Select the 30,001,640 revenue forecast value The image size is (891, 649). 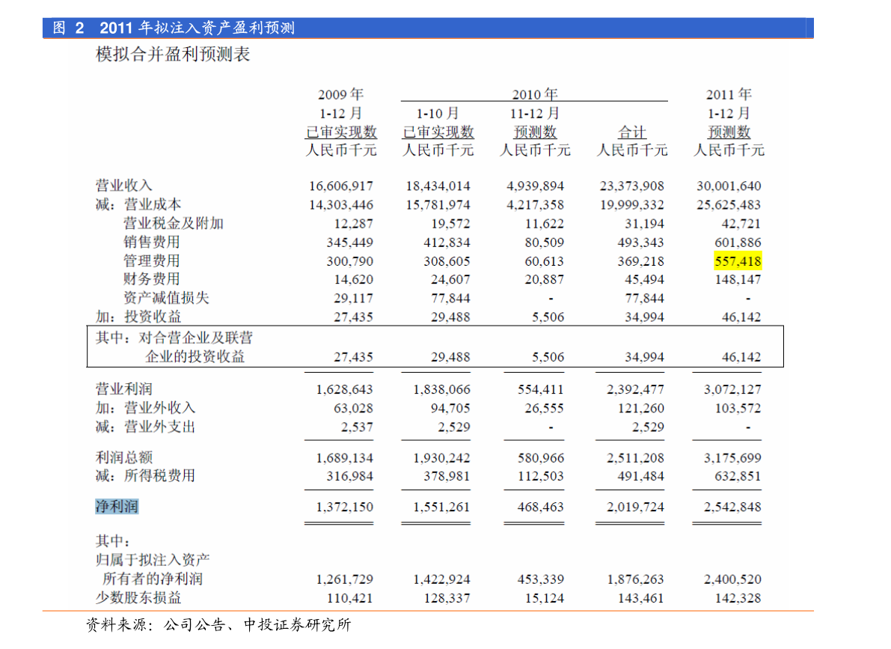coord(728,186)
